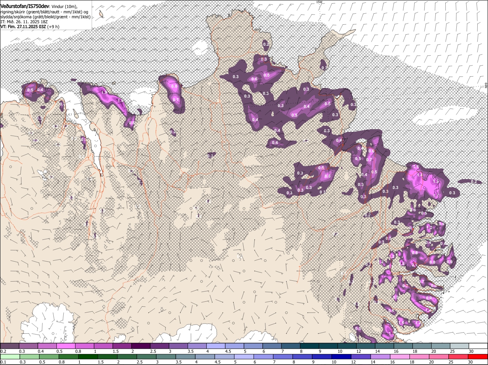The height and width of the screenshot is (365, 488).
Task: Click the violet lower swatch between 12 and 14
Action: tap(361, 357)
